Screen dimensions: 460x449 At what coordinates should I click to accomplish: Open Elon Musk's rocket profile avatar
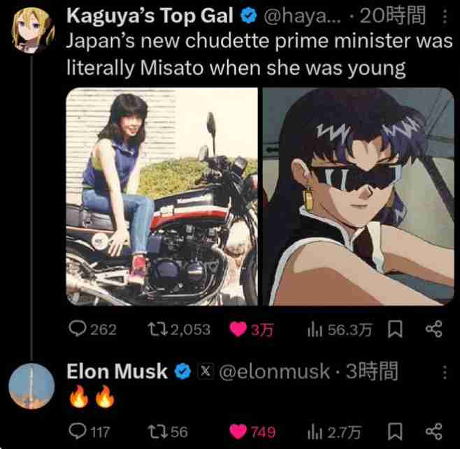tap(30, 386)
